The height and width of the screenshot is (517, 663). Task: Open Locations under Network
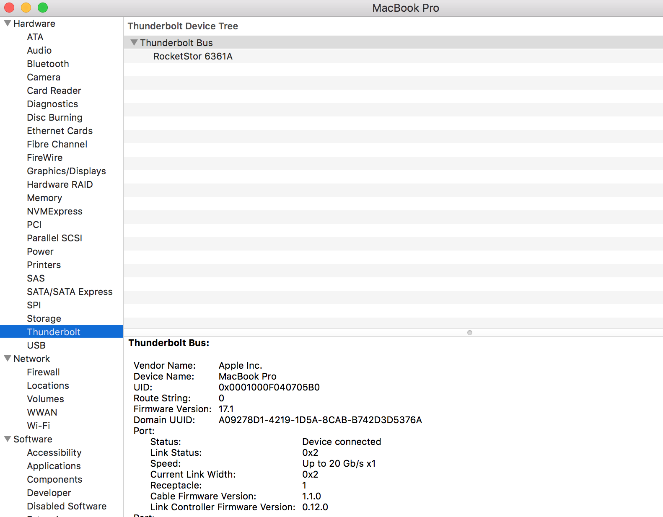(48, 385)
